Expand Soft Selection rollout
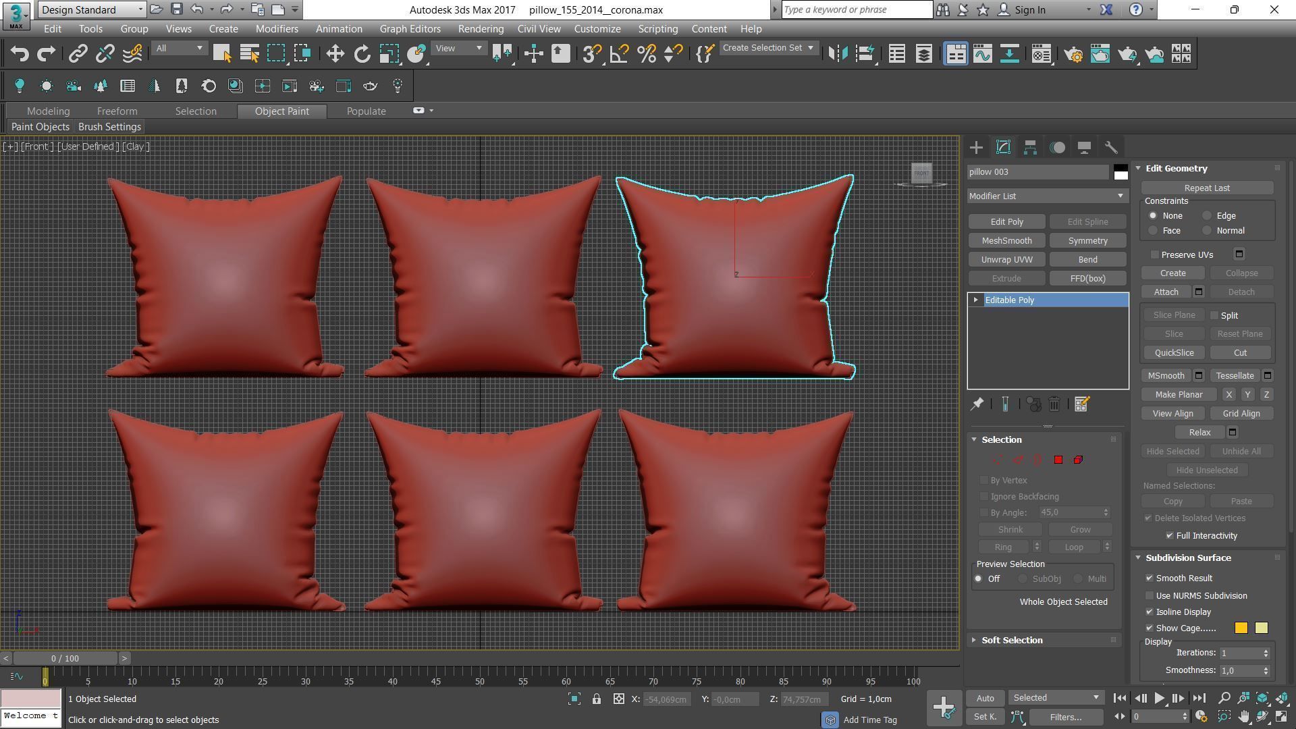 pyautogui.click(x=1011, y=640)
